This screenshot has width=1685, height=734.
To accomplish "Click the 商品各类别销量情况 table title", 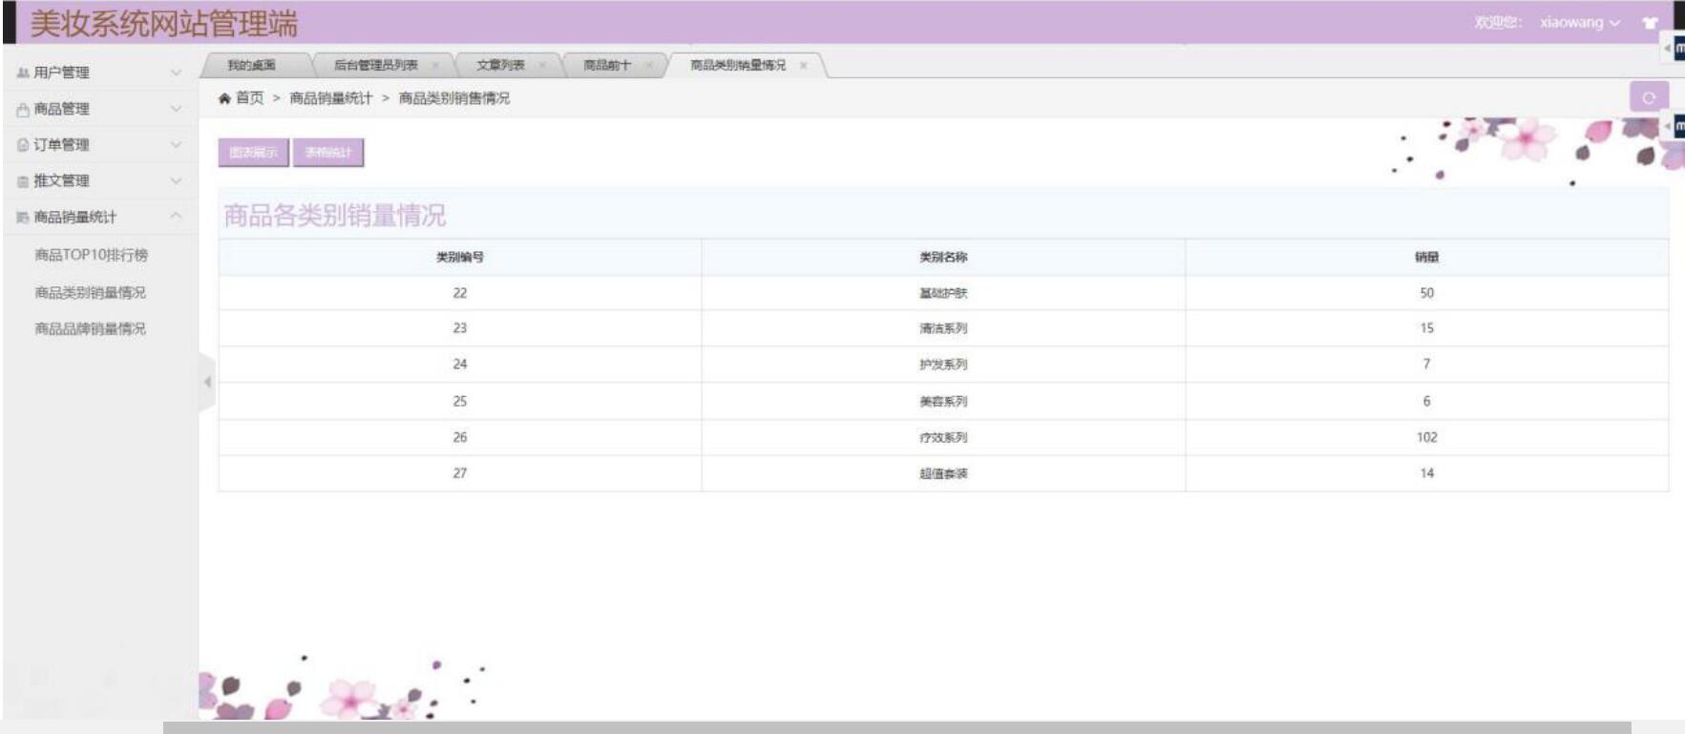I will [335, 216].
